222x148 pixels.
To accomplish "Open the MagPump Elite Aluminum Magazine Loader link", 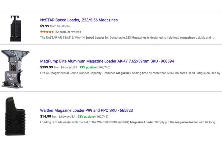I will pos(107,61).
